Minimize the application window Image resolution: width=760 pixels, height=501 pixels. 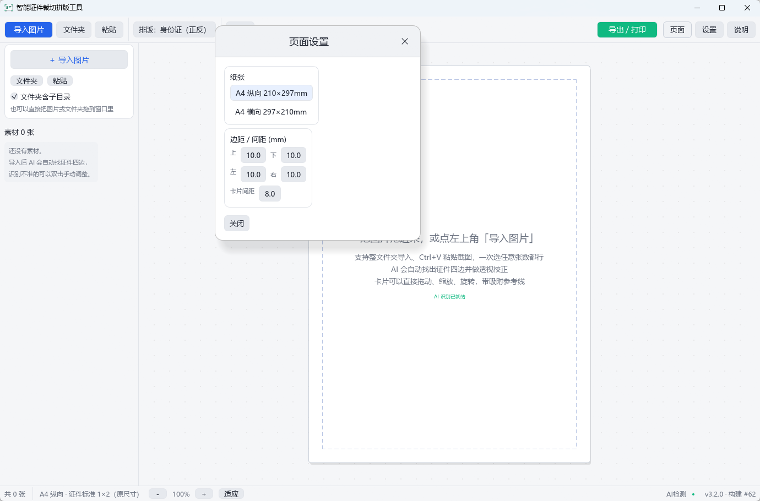[x=697, y=8]
